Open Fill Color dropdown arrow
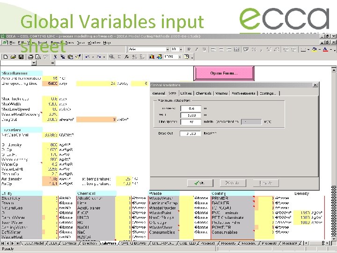This screenshot has width=337, height=253. coord(320,50)
